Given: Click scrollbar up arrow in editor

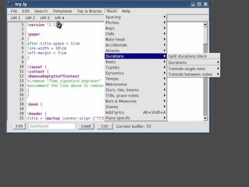Looking at the screenshot, I should click(x=205, y=24).
